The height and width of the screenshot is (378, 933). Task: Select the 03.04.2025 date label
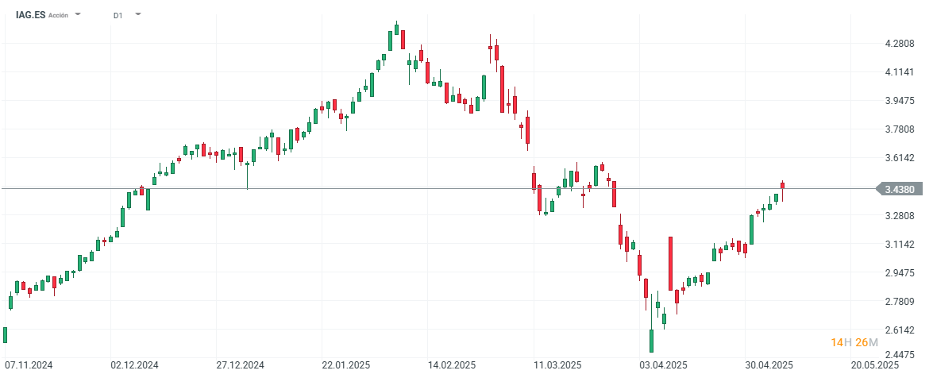[x=663, y=365]
